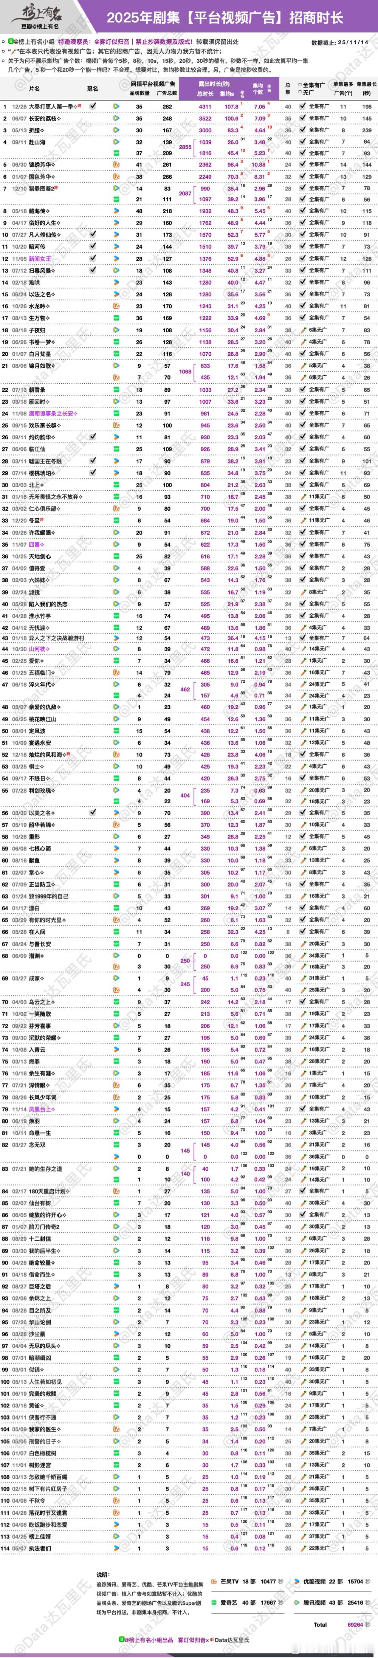Click the purple drama title 山河枕

click(37, 649)
